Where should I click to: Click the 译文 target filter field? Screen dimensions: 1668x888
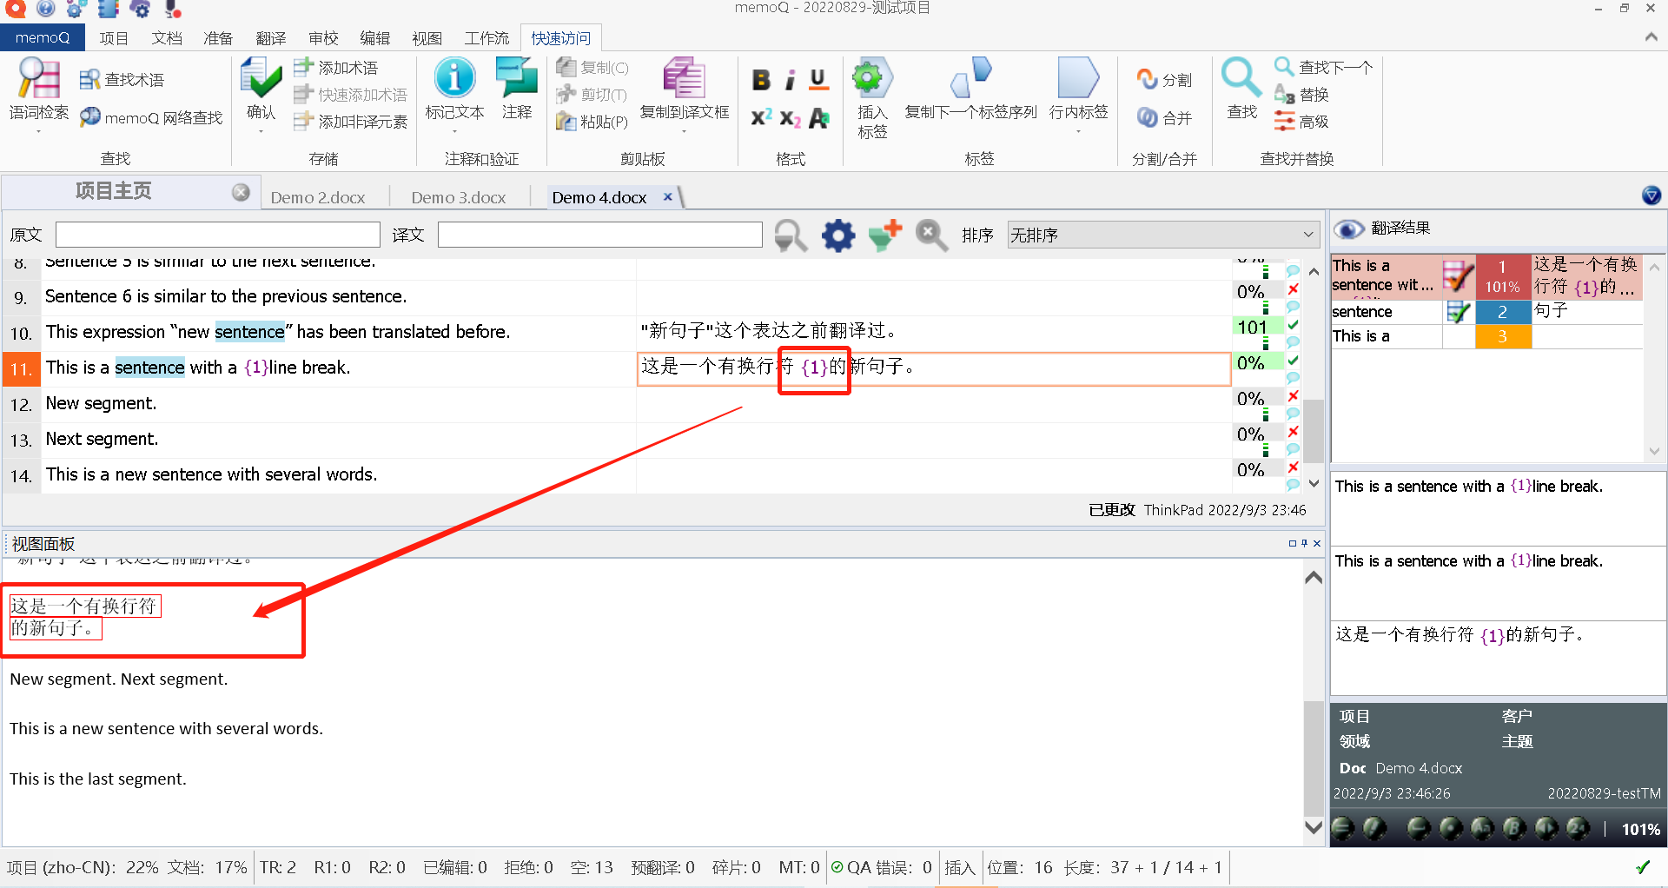599,235
